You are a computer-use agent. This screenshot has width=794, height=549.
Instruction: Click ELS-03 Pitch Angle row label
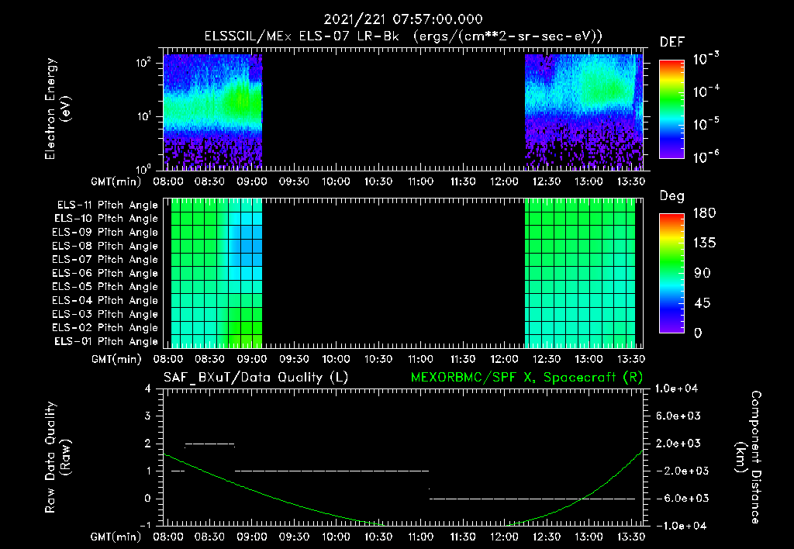[105, 314]
